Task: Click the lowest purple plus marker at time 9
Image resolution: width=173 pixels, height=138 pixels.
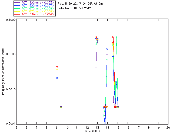Action: point(57,94)
